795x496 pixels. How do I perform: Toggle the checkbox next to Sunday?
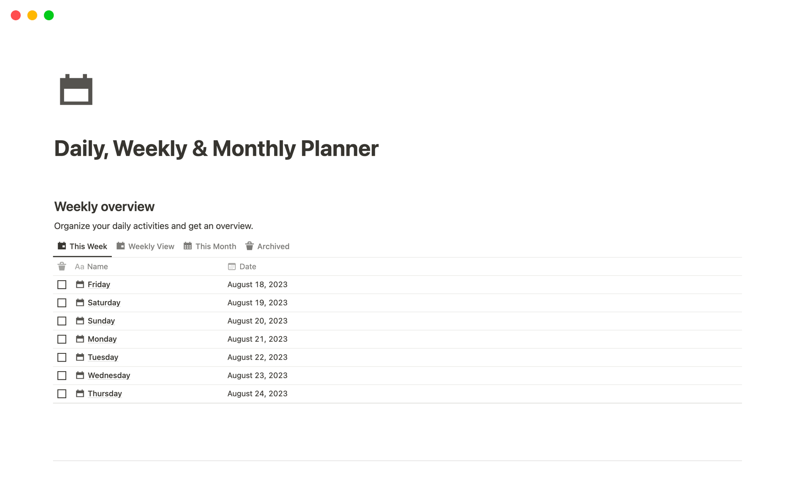click(62, 321)
